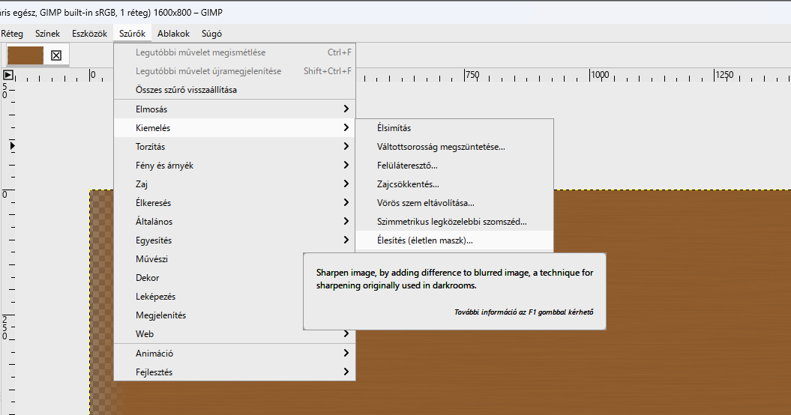Screen dimensions: 791x415
Task: Close the image tab with X icon
Action: coord(56,55)
